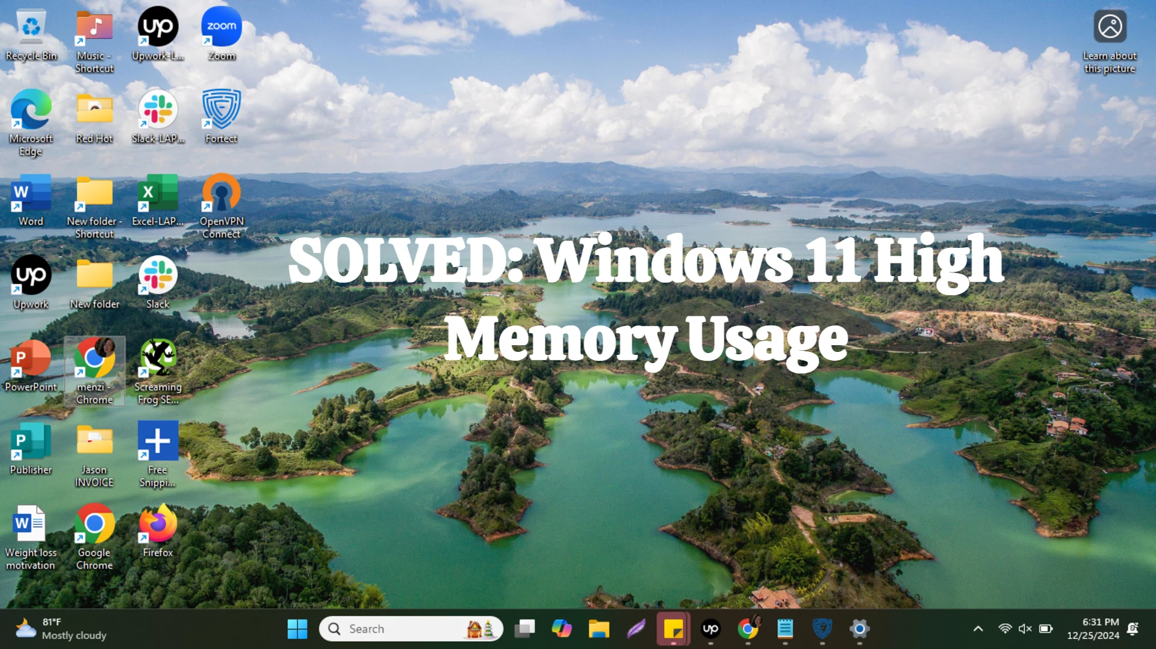Open the Publisher desktop shortcut
The image size is (1156, 649).
31,442
